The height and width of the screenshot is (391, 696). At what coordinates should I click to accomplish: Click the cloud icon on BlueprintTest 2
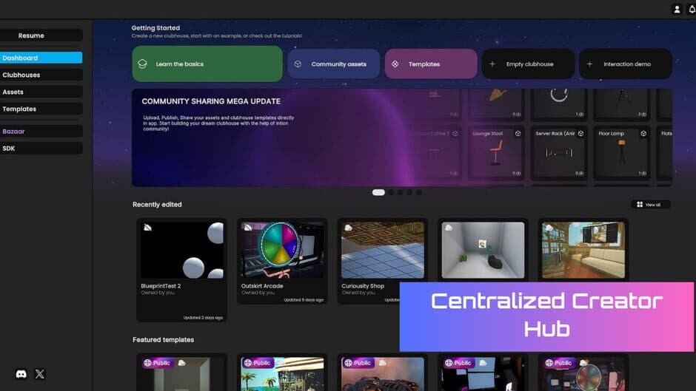coord(147,227)
